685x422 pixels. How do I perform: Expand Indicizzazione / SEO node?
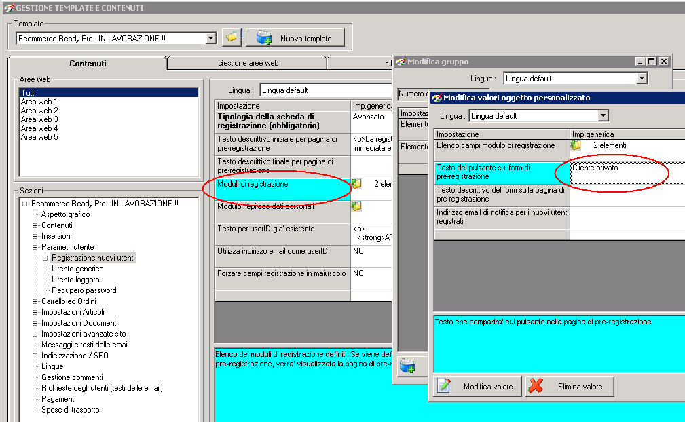click(x=35, y=356)
